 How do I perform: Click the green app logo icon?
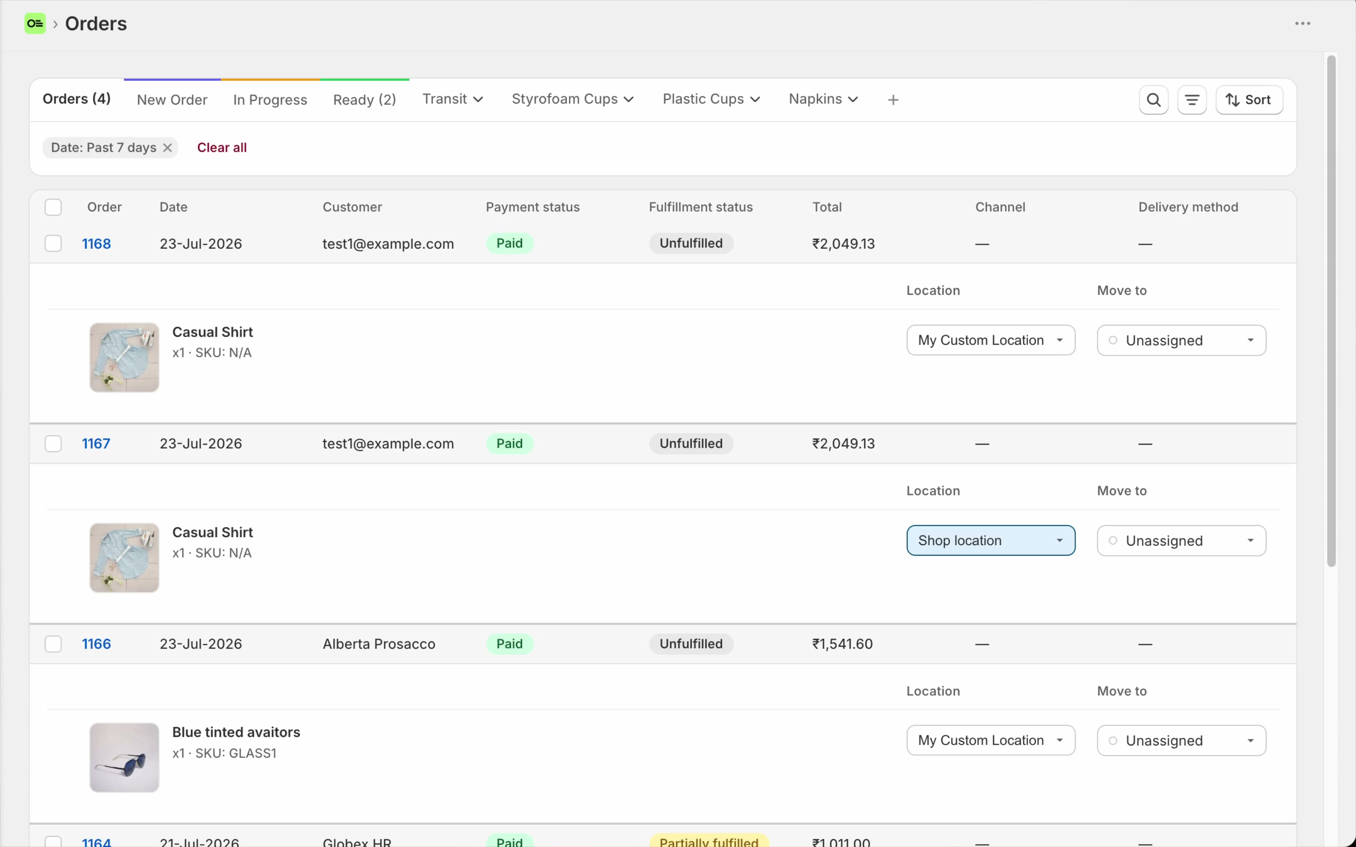coord(35,24)
